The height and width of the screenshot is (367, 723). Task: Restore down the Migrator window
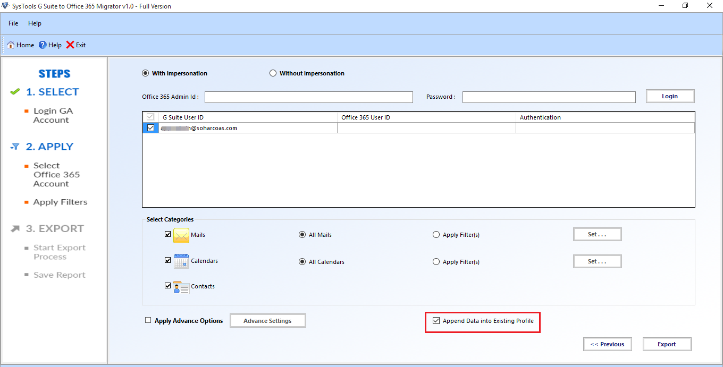(685, 6)
